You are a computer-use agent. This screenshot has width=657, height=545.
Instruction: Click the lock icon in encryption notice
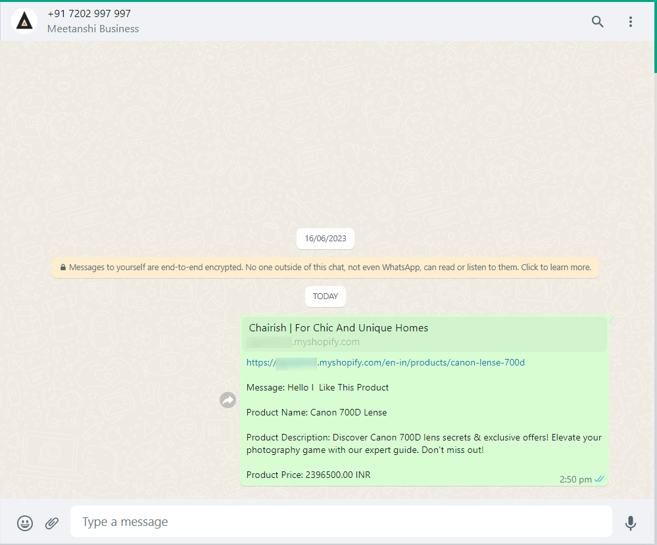pos(63,268)
